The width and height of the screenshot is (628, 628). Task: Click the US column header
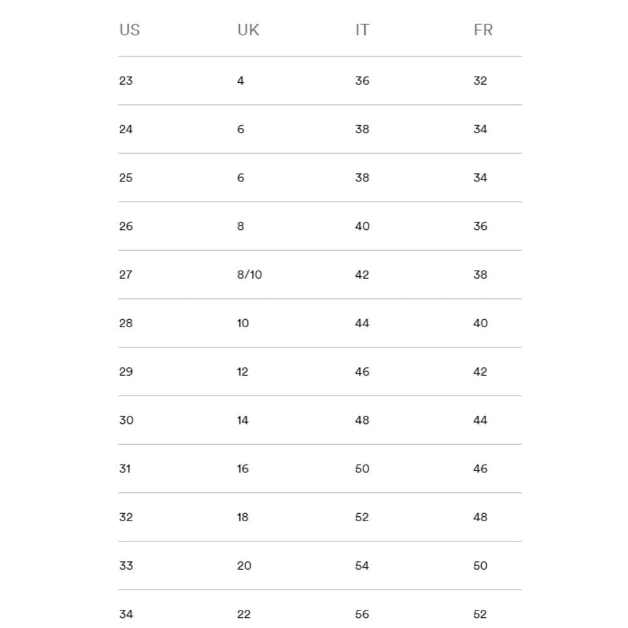click(129, 30)
